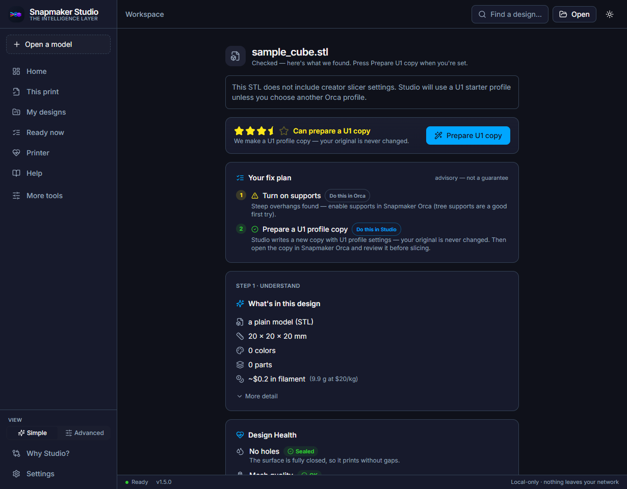Click the Ready status indicator

coord(137,482)
